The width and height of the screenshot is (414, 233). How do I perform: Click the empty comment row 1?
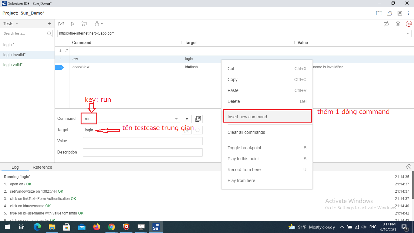point(234,51)
